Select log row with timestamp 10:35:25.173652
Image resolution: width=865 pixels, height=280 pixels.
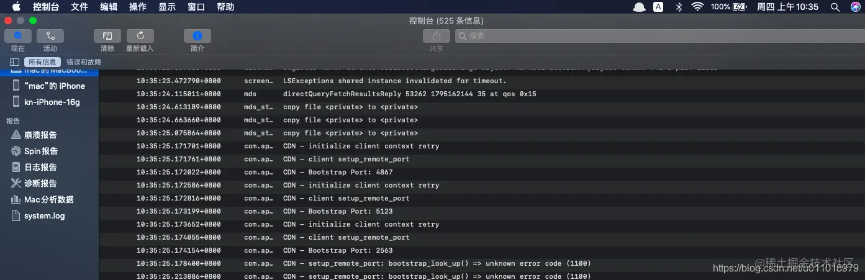coord(482,224)
